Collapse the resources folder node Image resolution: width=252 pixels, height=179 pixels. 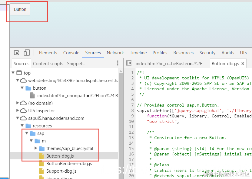[22, 125]
